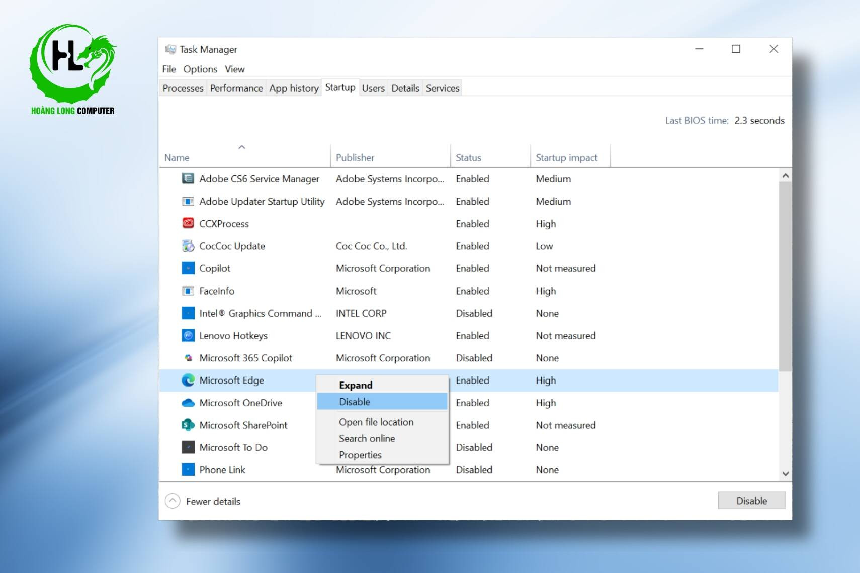This screenshot has height=573, width=860.
Task: Click the Disable button at bottom right
Action: pyautogui.click(x=751, y=501)
